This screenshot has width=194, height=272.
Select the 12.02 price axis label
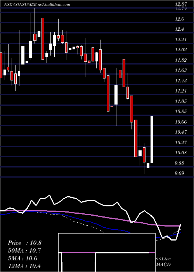[181, 50]
